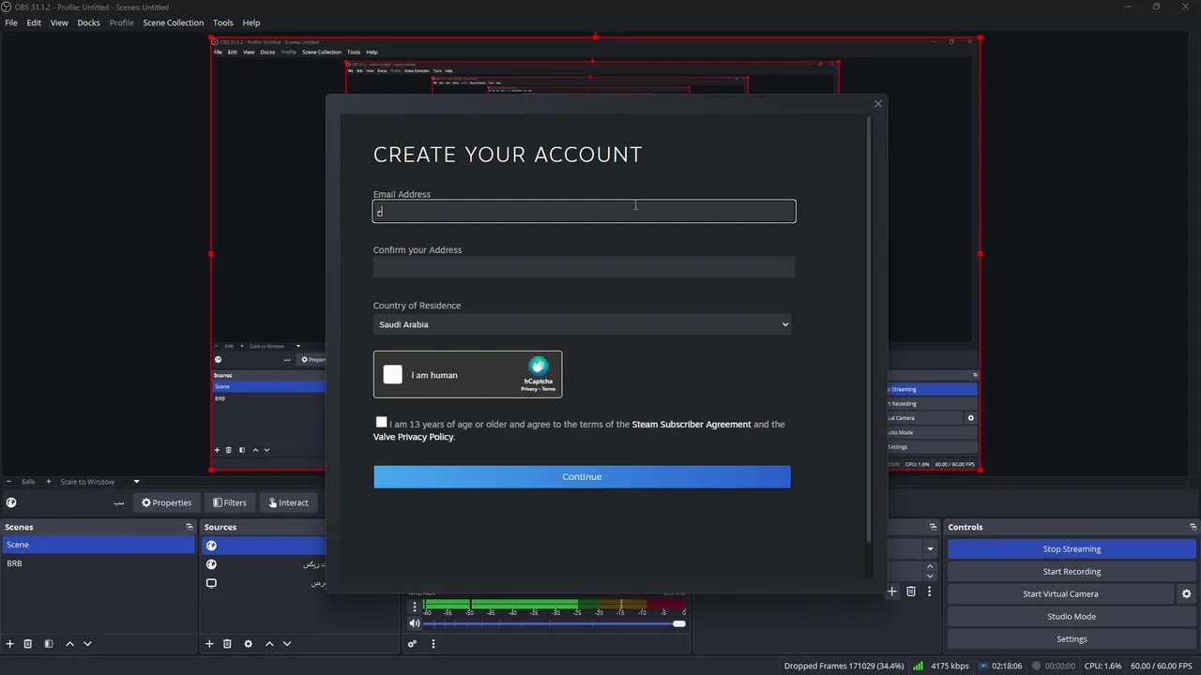Screen dimensions: 1201x675
Task: Move the selected source down
Action: (287, 644)
